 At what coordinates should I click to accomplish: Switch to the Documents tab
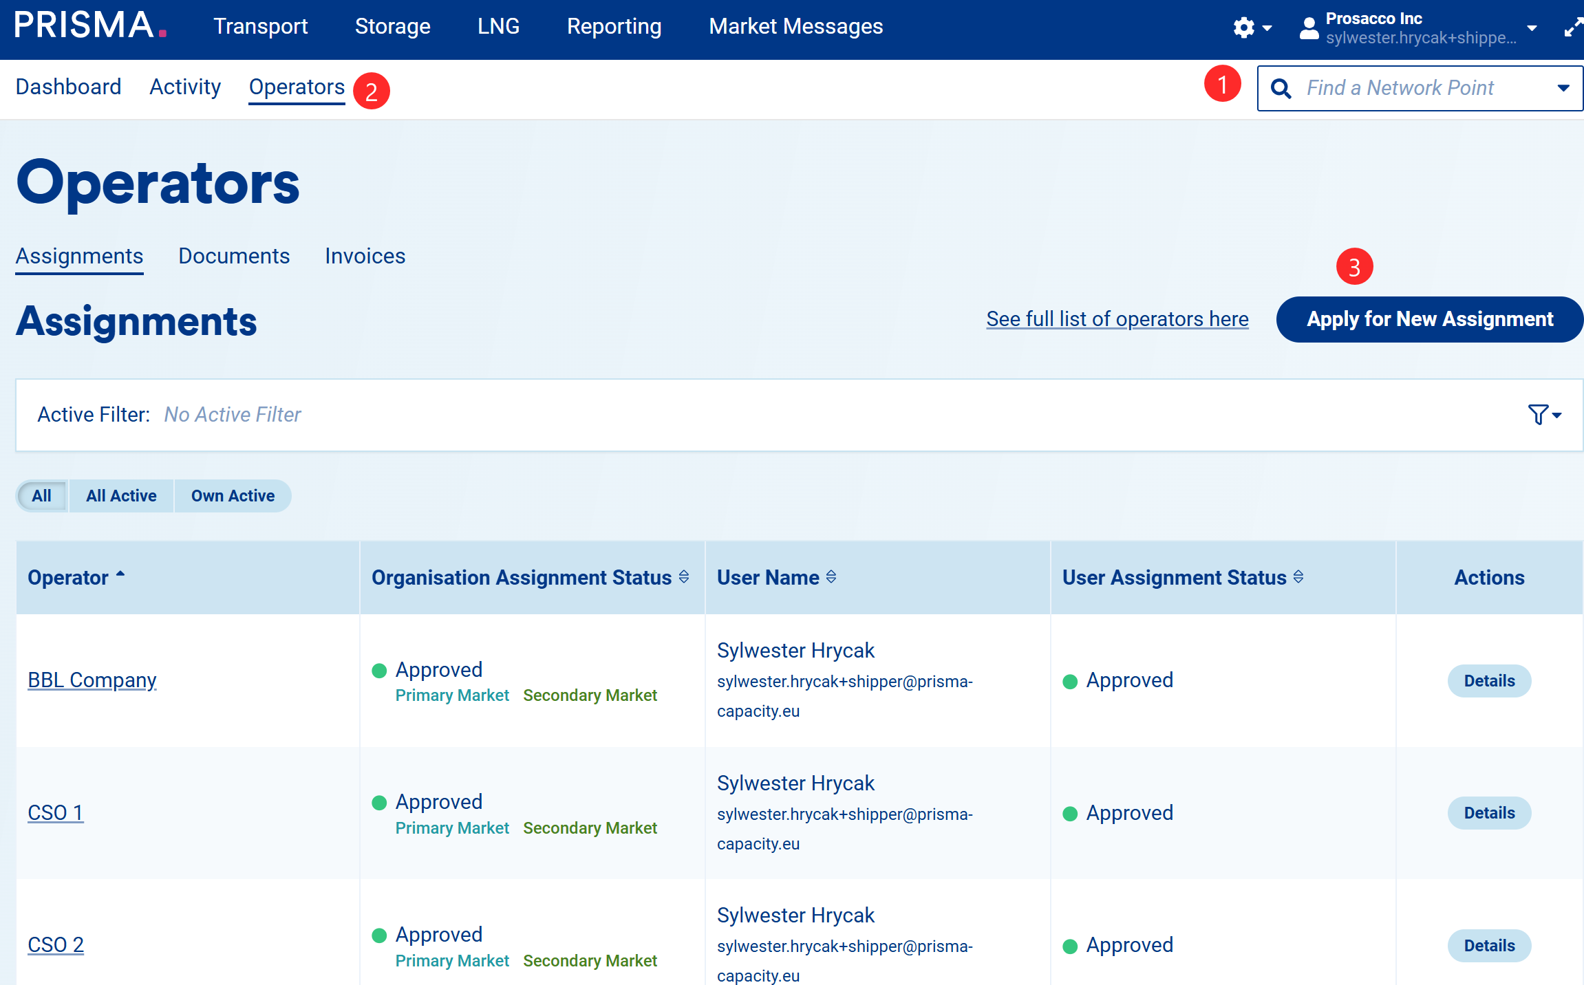tap(234, 256)
